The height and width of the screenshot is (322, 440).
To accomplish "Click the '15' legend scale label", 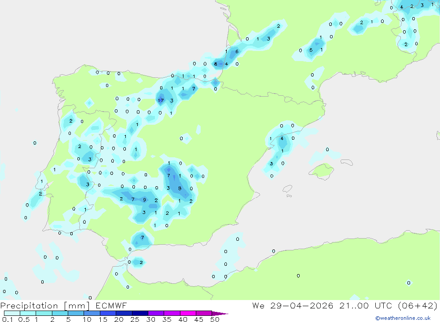I will [x=103, y=319].
